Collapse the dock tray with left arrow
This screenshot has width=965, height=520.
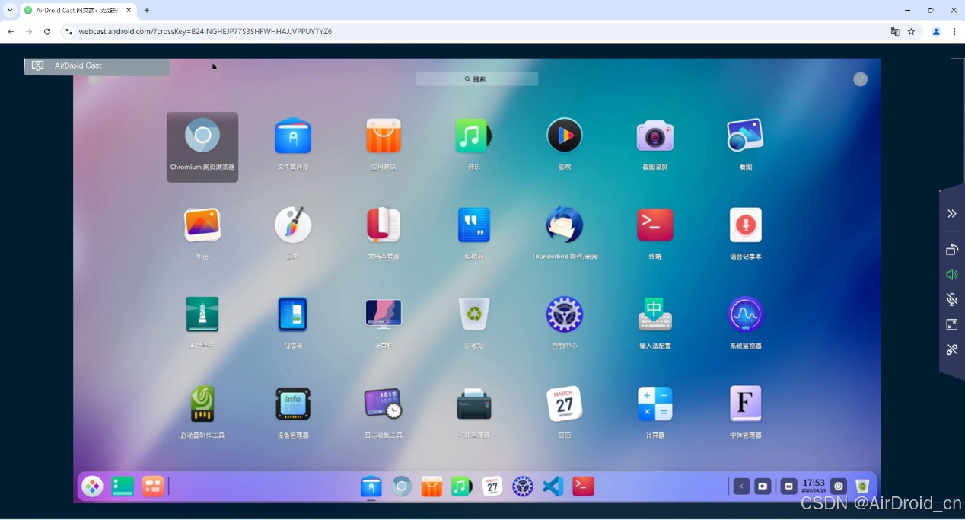pos(741,487)
